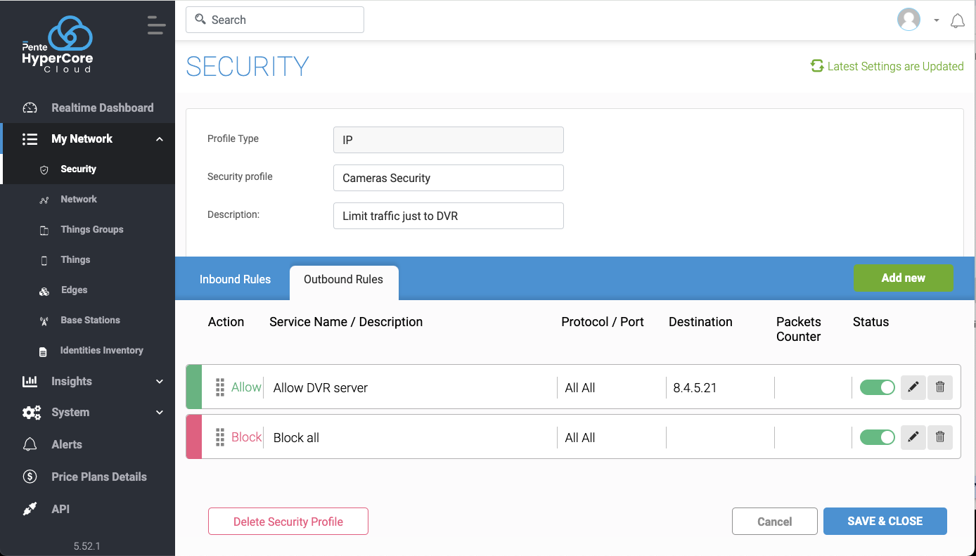Viewport: 976px width, 556px height.
Task: Click pencil icon for Block all rule
Action: [x=913, y=437]
